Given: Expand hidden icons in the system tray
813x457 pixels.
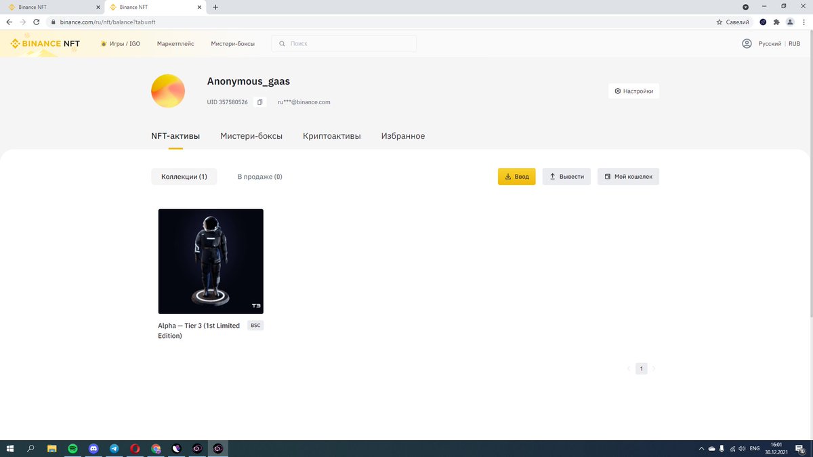Looking at the screenshot, I should tap(701, 448).
